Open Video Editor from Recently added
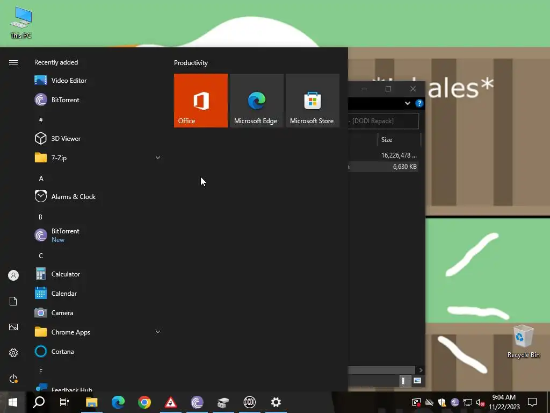550x413 pixels. tap(98, 81)
